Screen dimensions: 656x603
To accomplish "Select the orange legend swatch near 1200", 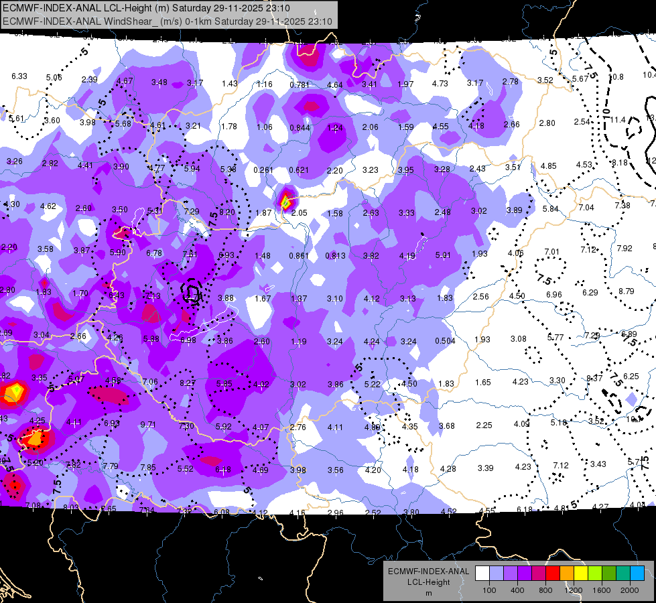I will 567,574.
